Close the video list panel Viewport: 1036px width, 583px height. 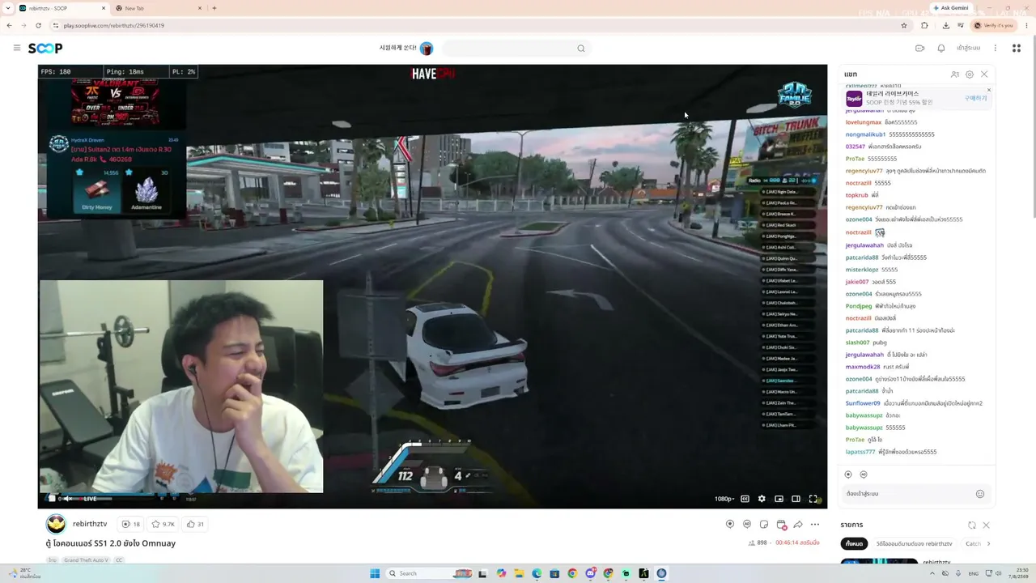coord(986,525)
